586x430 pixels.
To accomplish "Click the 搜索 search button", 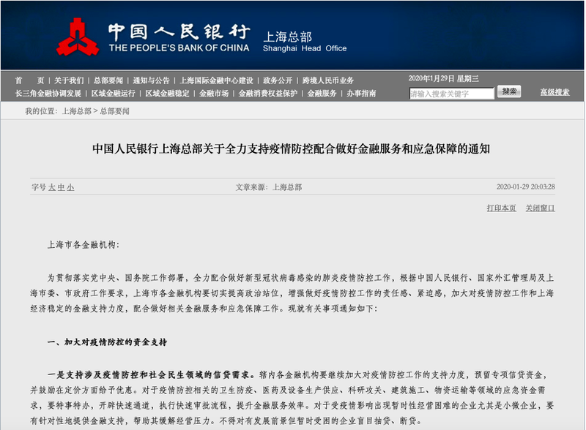I will point(509,91).
